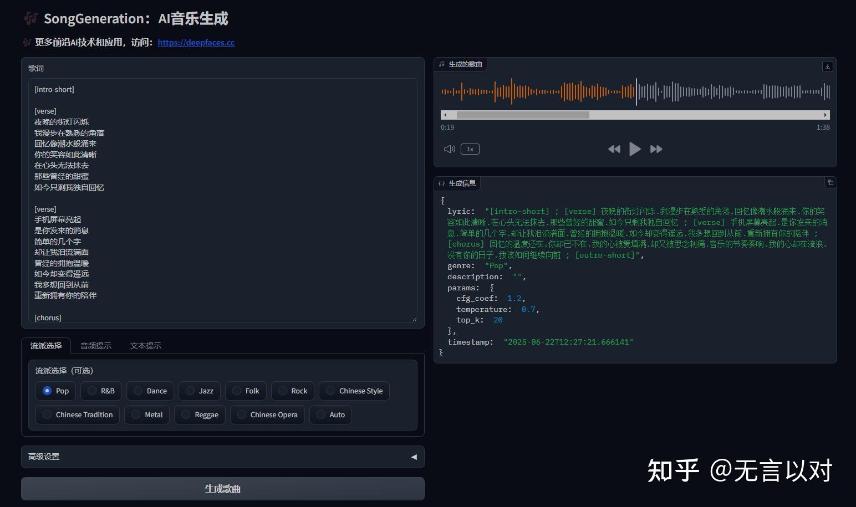Open the 1x playback speed control
This screenshot has height=507, width=856.
point(470,148)
